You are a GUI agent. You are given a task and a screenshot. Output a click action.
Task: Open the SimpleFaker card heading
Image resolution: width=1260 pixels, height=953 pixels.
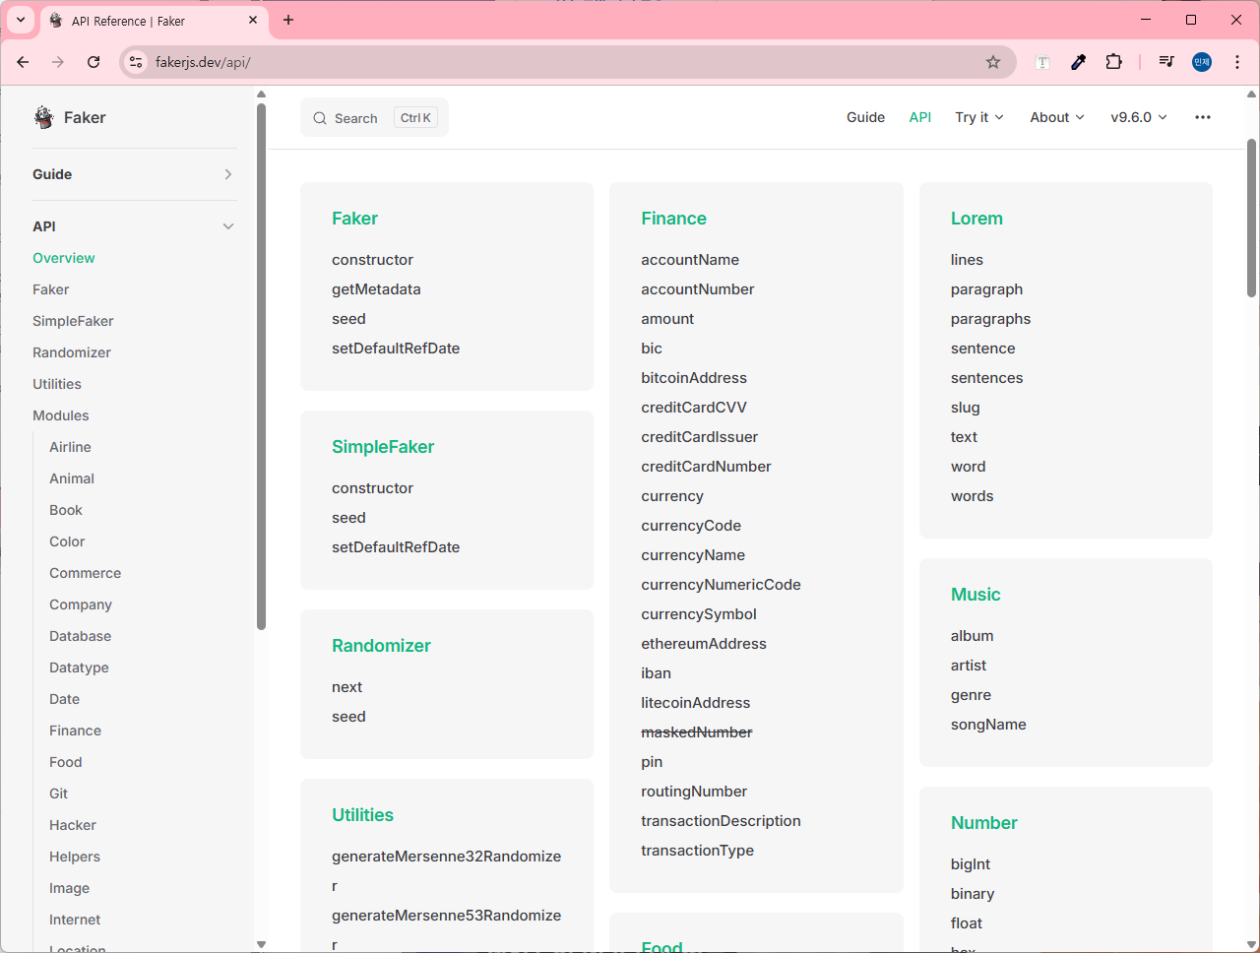coord(383,447)
